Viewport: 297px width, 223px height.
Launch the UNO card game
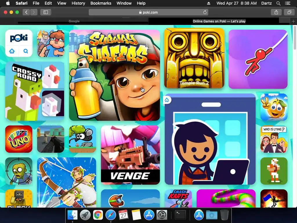click(x=19, y=139)
